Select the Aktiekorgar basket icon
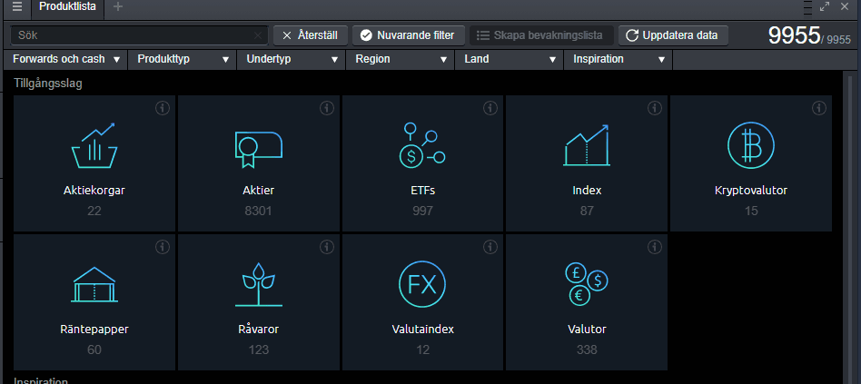 click(94, 145)
